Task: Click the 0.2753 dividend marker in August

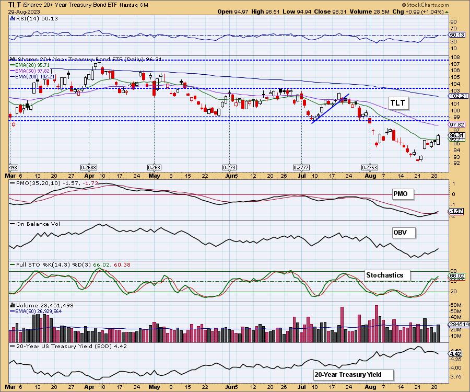Action: click(x=370, y=167)
